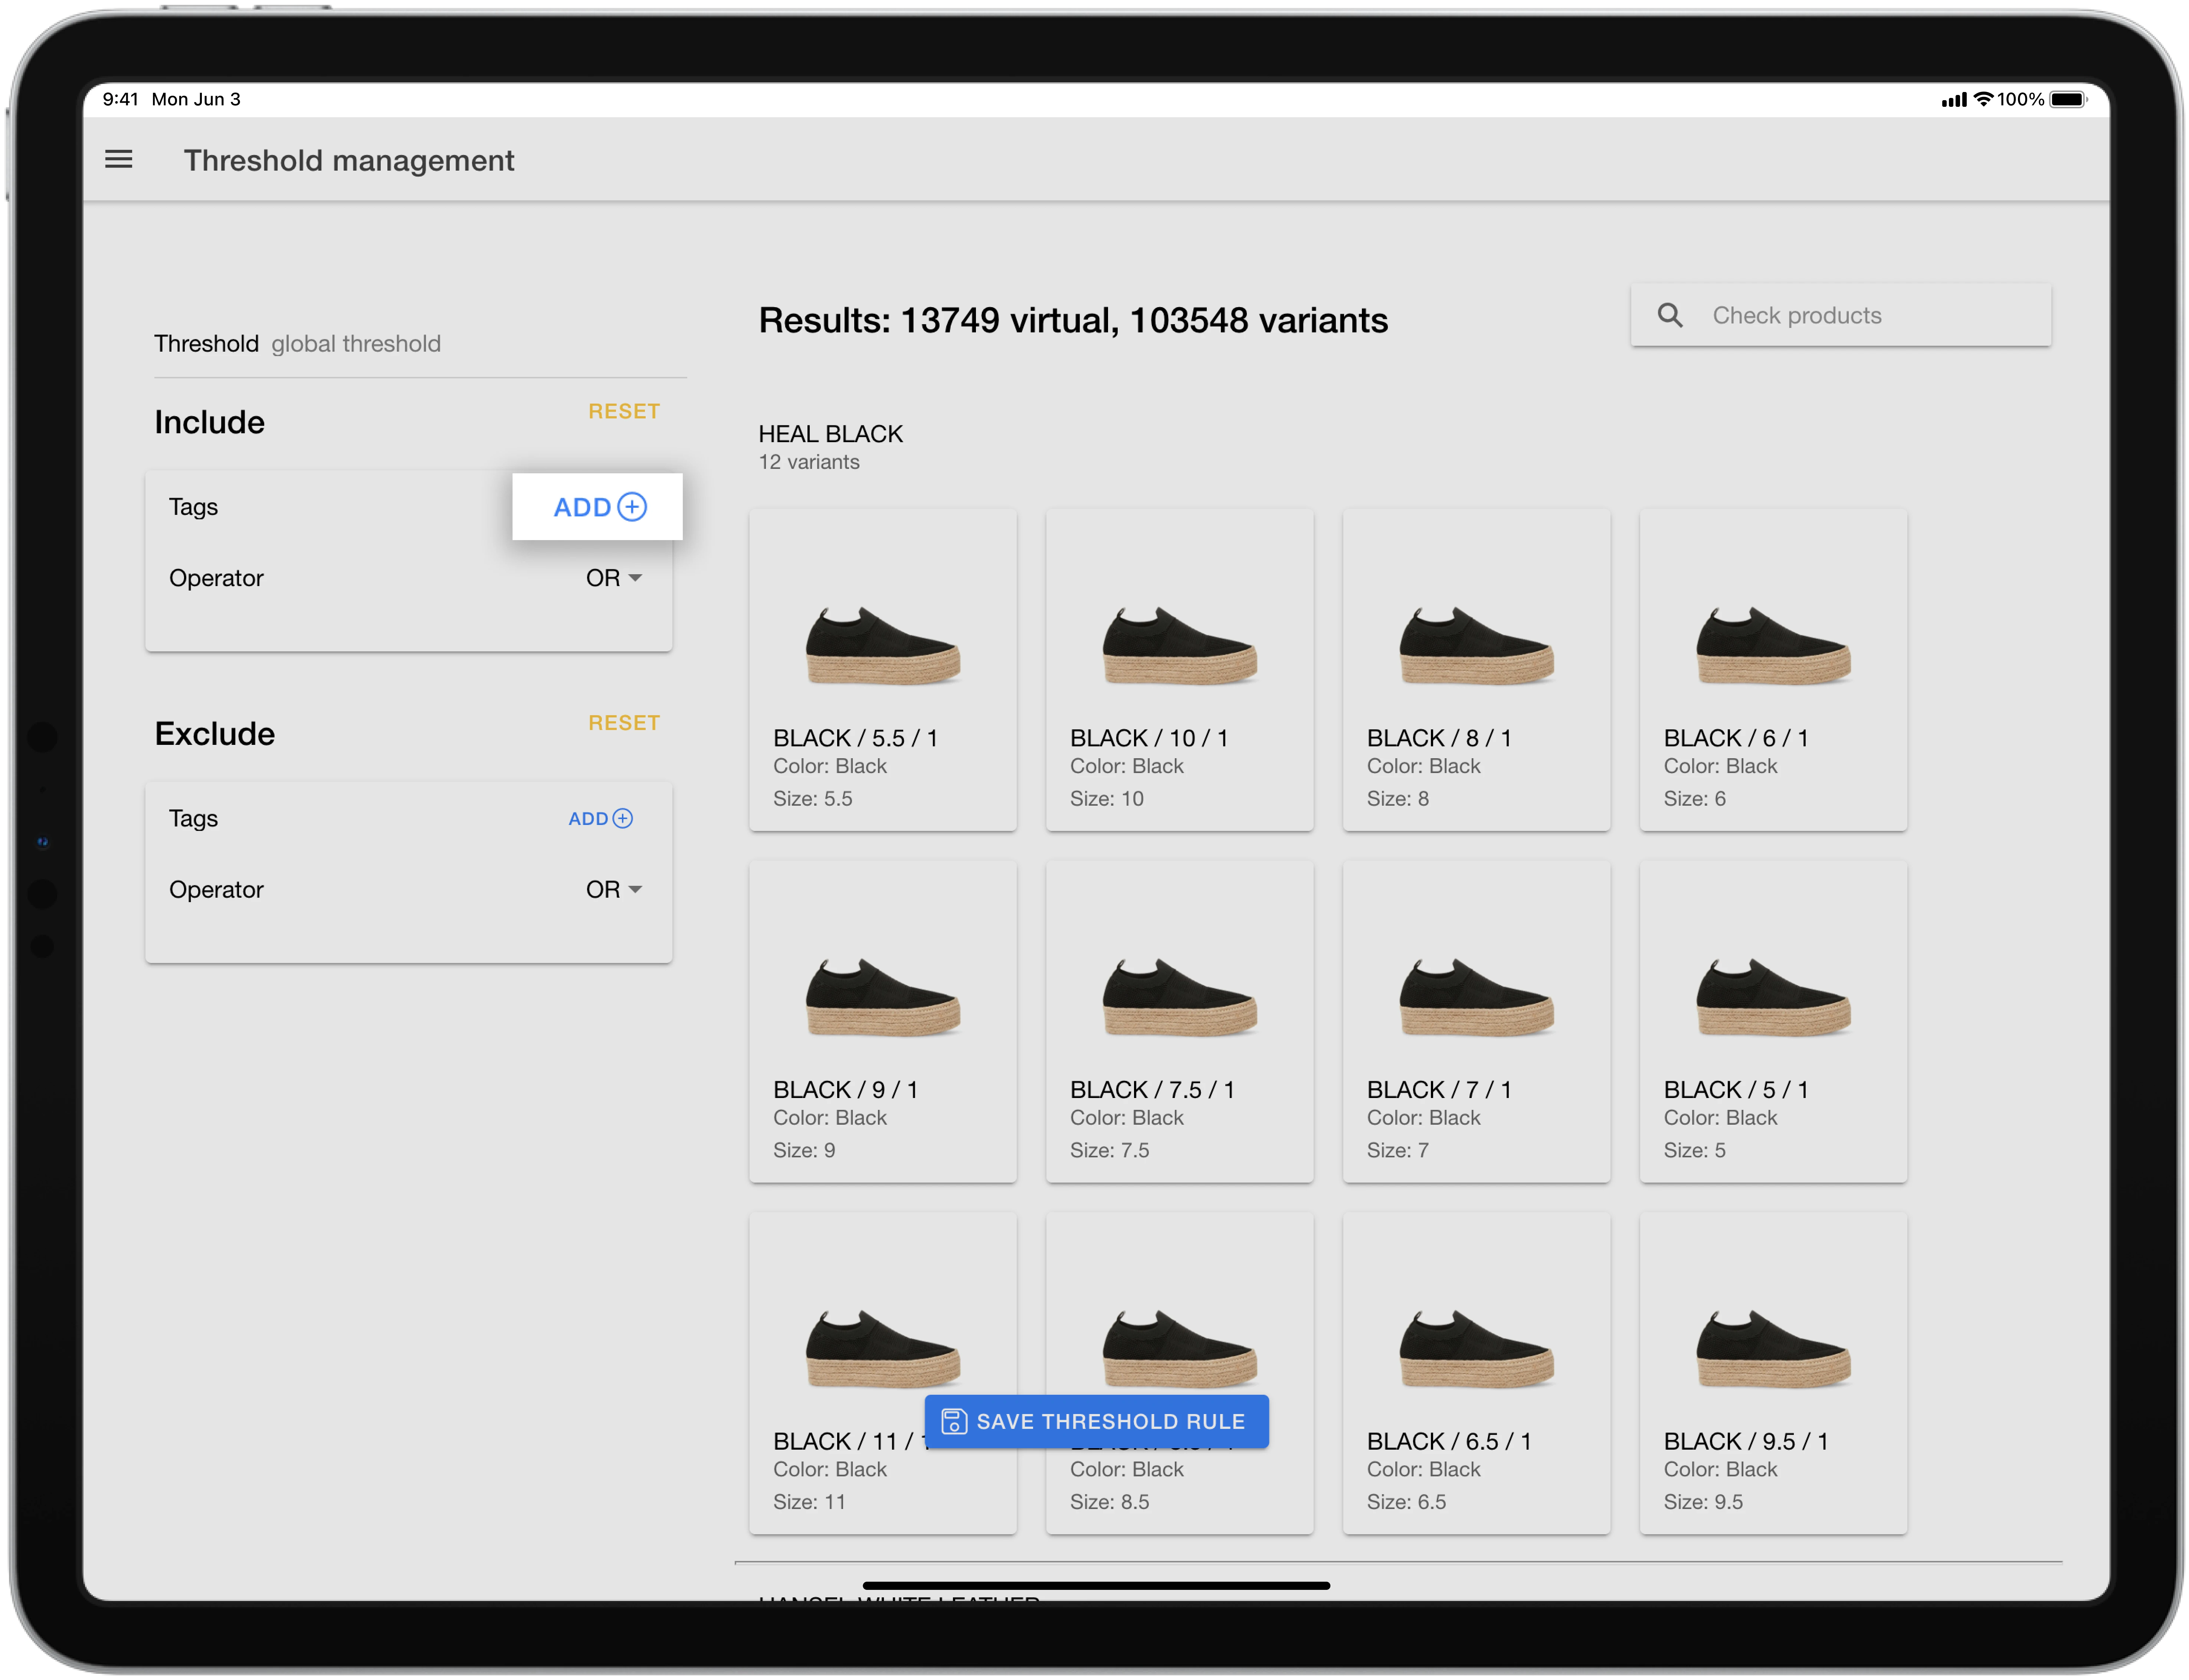Add a tag to Include
The height and width of the screenshot is (1680, 2189).
598,507
